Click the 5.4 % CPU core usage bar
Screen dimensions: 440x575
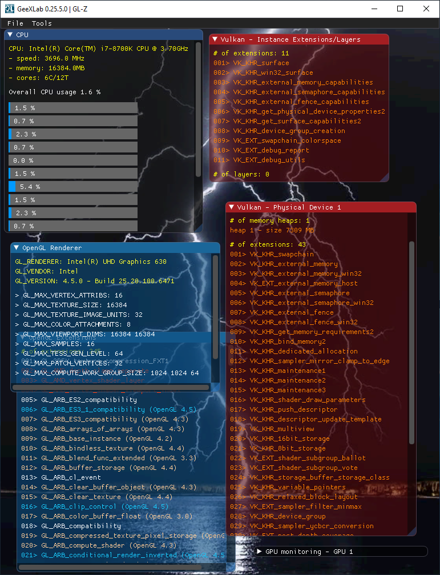click(x=73, y=187)
